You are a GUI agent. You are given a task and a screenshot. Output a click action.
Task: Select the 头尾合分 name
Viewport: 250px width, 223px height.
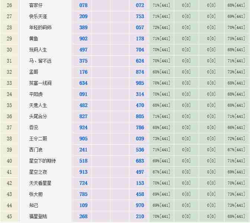(38, 117)
